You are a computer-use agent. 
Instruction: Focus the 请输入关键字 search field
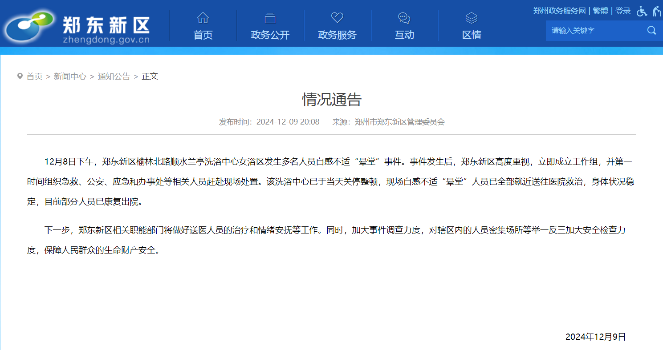tap(594, 30)
